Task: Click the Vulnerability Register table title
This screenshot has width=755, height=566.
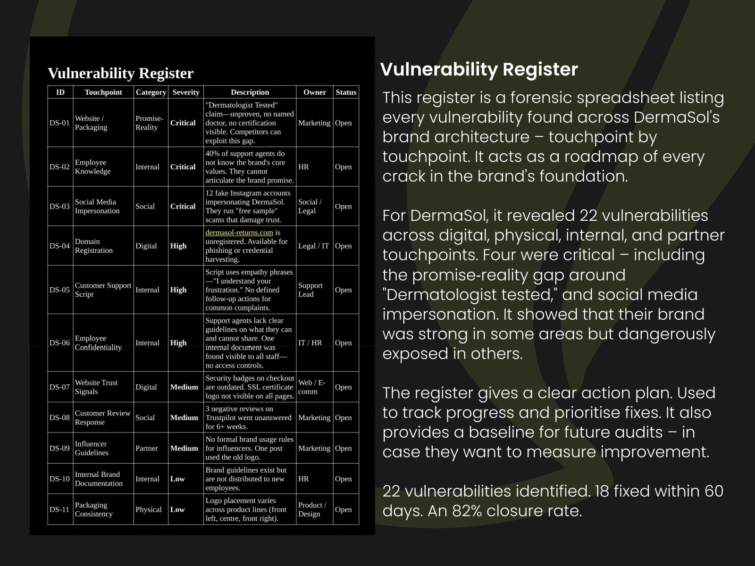Action: pyautogui.click(x=121, y=74)
